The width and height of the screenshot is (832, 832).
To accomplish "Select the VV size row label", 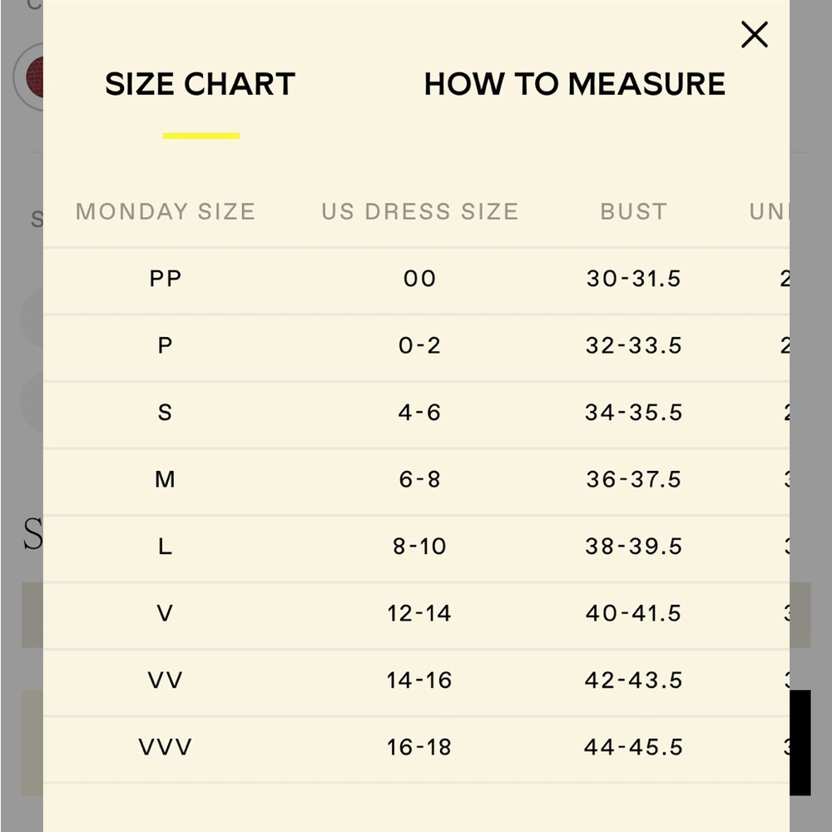I will (165, 680).
